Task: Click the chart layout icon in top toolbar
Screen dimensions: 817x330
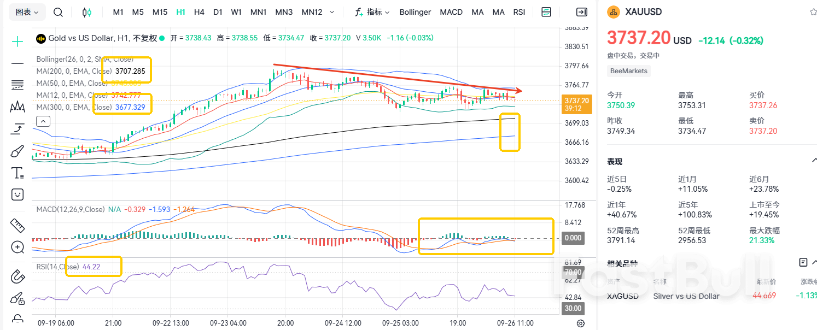Action: point(546,12)
